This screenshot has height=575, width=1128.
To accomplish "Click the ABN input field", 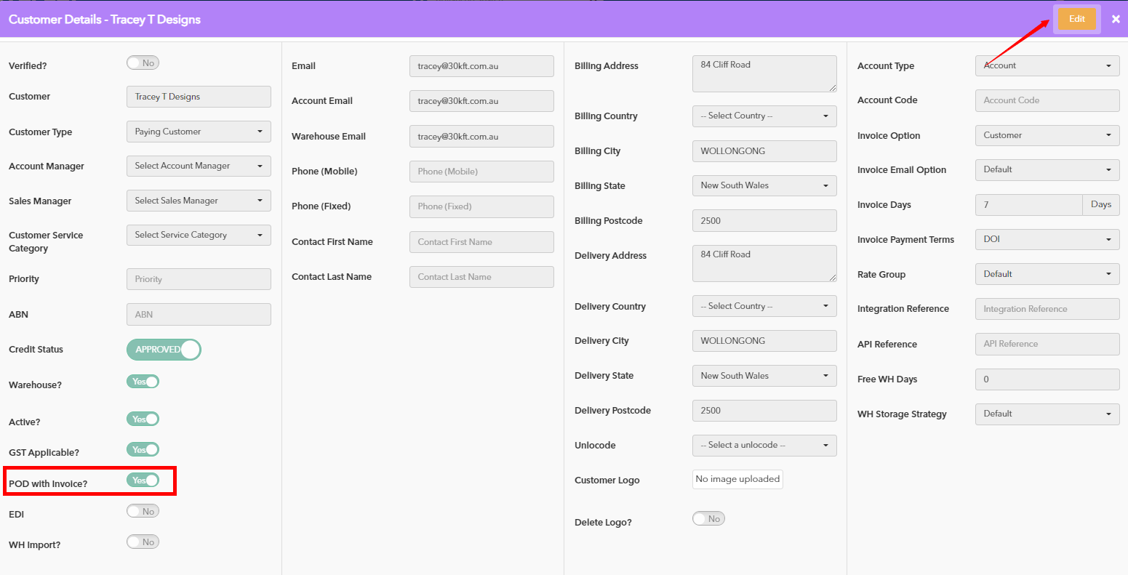I will click(x=199, y=315).
